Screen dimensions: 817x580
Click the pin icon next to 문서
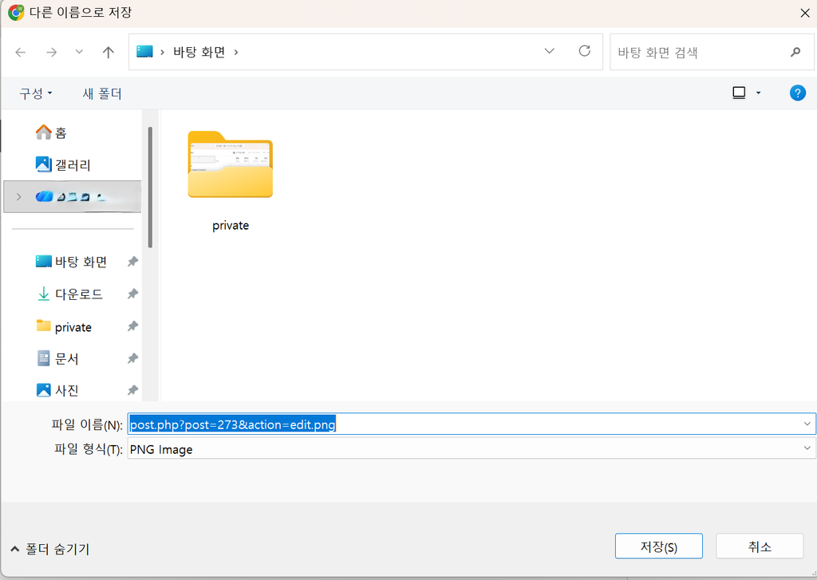point(133,358)
